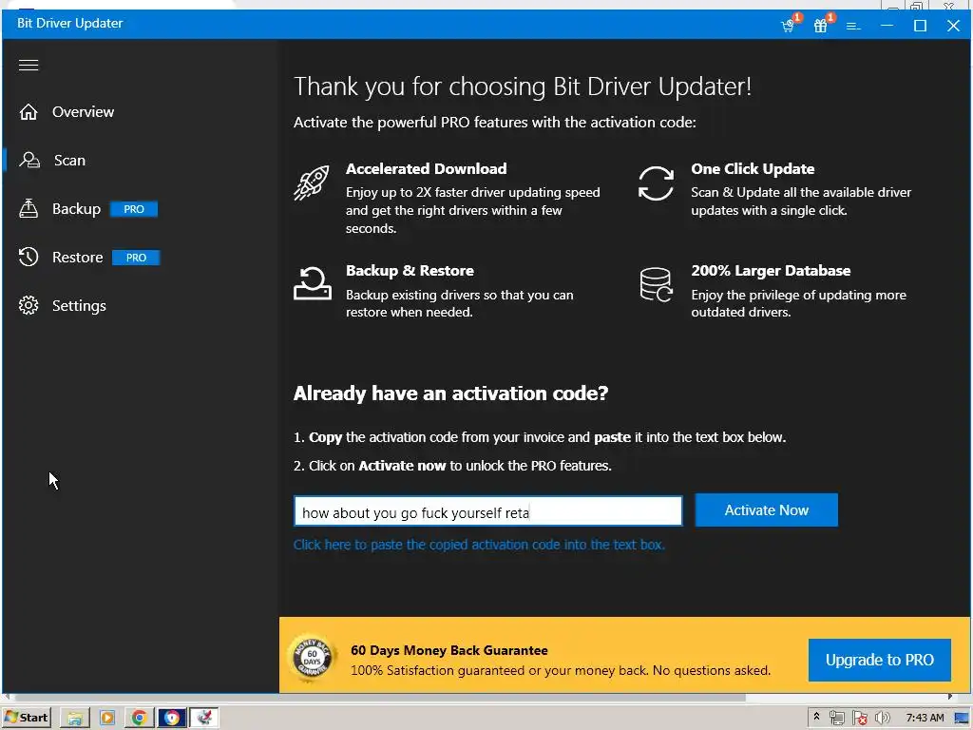The image size is (973, 730).
Task: Click the 200% Larger Database heading
Action: coord(771,271)
